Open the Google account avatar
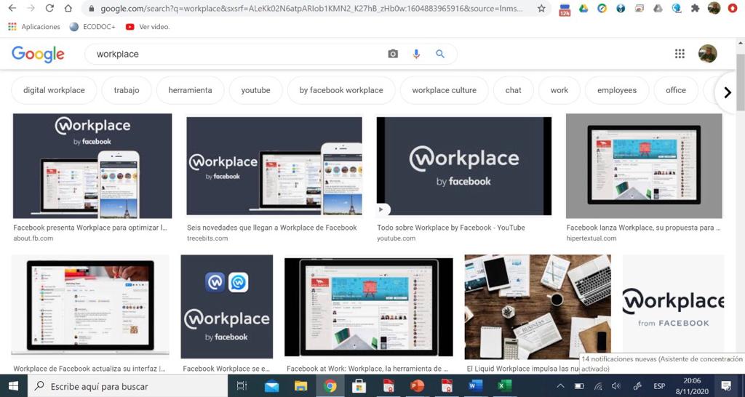 pos(707,54)
